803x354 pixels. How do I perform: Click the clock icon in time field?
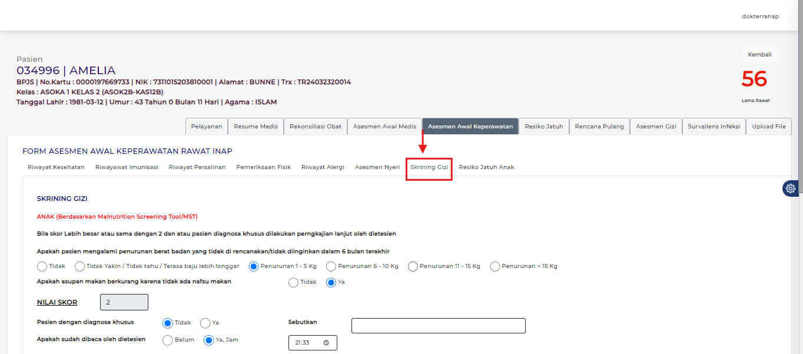(326, 343)
